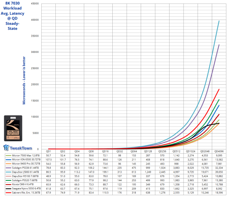This screenshot has width=229, height=210.
Task: Click the 9,095 value in Micron 7500 Max row
Action: coord(219,155)
